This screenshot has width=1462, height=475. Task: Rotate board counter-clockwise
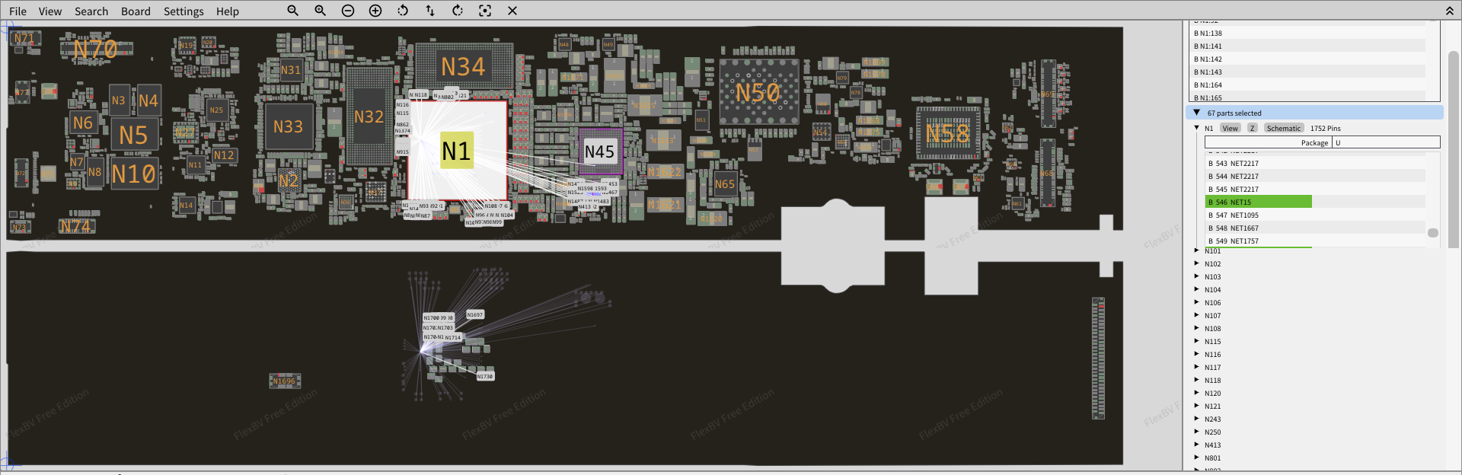[403, 11]
